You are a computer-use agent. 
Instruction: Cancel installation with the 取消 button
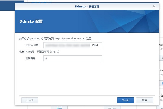[x=145, y=100]
